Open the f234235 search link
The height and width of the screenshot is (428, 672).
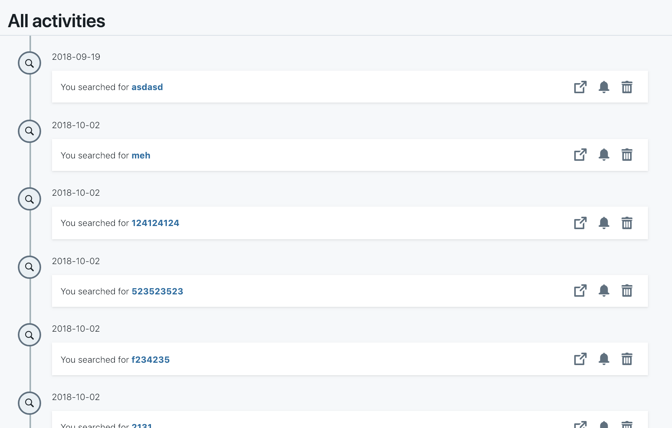[x=151, y=359]
